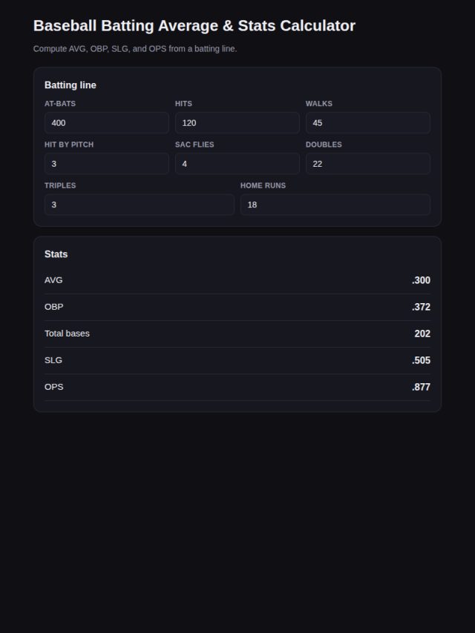
Task: Focus the Walks field containing 45
Action: tap(368, 123)
